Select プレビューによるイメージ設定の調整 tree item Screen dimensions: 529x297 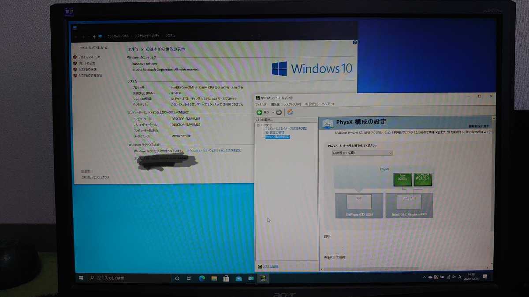coord(286,128)
